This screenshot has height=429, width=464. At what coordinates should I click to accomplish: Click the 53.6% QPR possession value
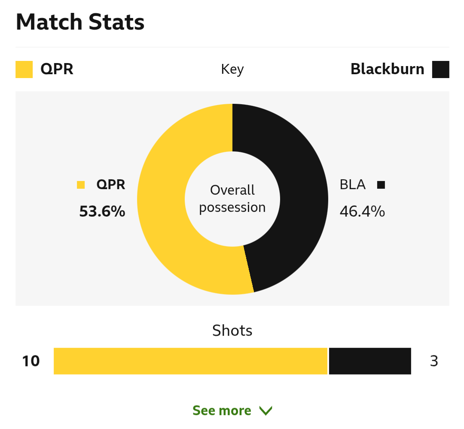(102, 211)
